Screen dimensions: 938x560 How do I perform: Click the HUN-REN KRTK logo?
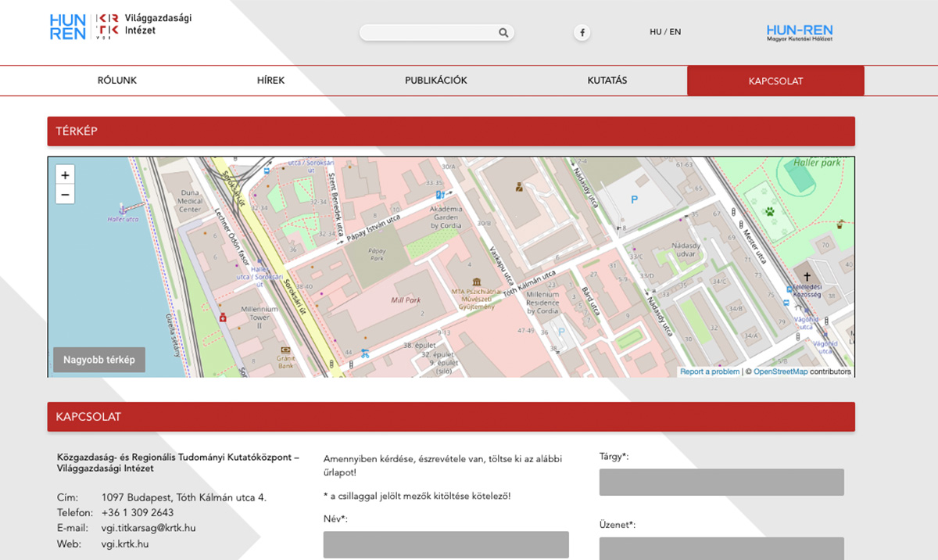[x=120, y=26]
